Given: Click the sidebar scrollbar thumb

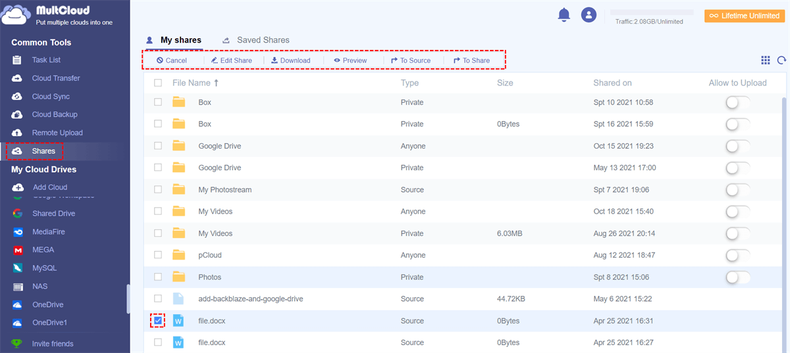Looking at the screenshot, I should pyautogui.click(x=128, y=299).
